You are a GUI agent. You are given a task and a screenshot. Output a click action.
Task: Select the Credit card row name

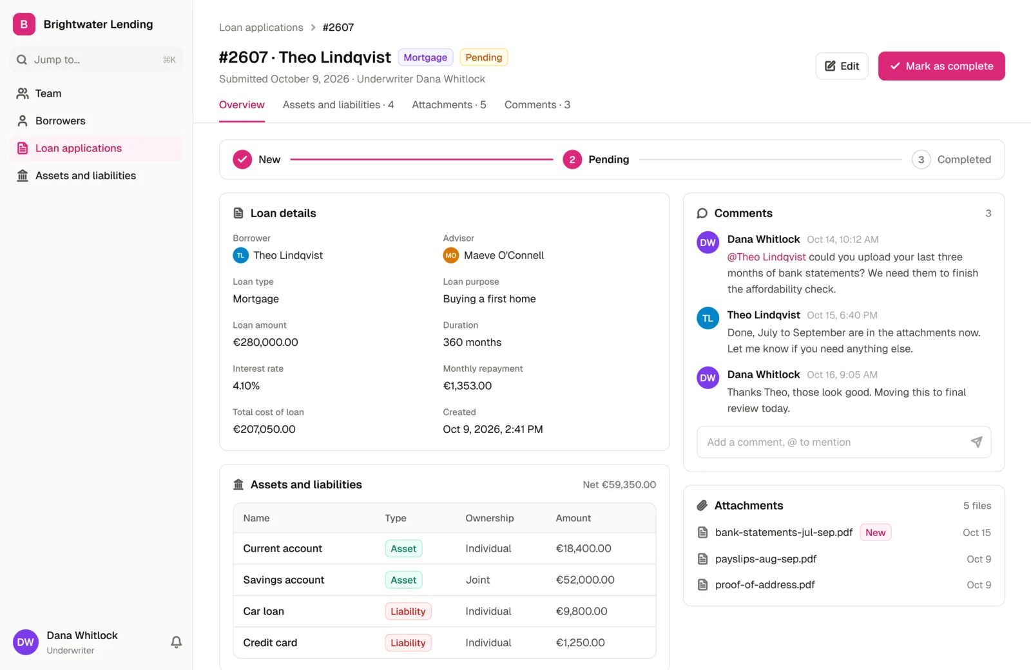pyautogui.click(x=270, y=643)
